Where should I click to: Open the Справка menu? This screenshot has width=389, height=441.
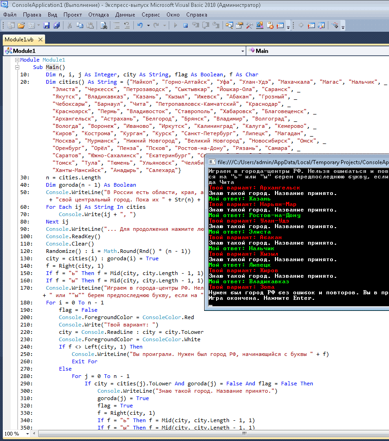point(197,15)
